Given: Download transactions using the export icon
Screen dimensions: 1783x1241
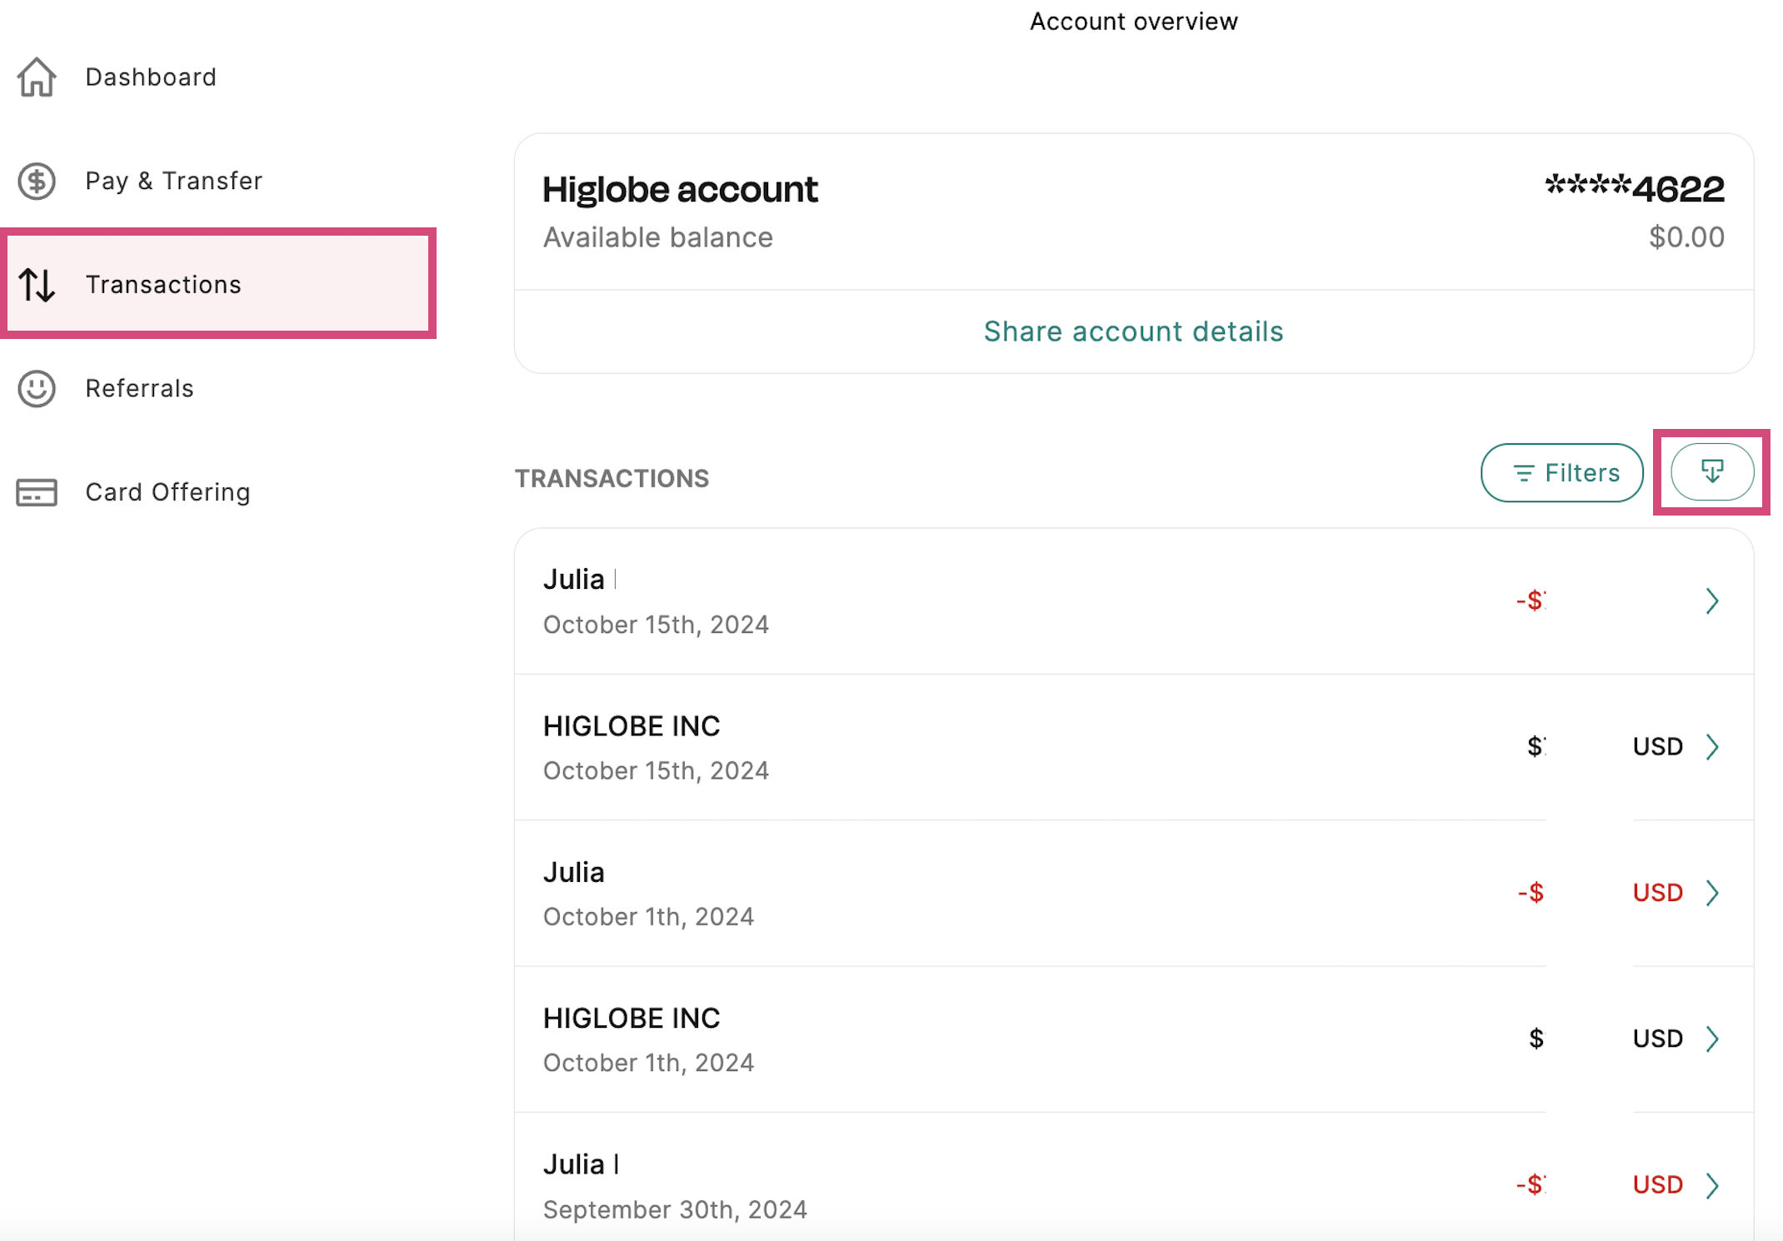Looking at the screenshot, I should coord(1711,472).
